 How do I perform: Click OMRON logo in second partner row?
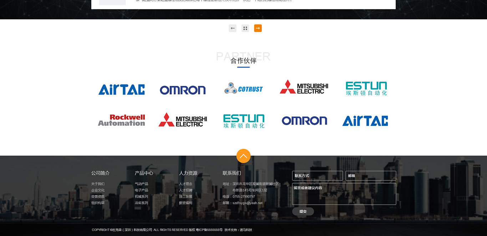pyautogui.click(x=304, y=120)
